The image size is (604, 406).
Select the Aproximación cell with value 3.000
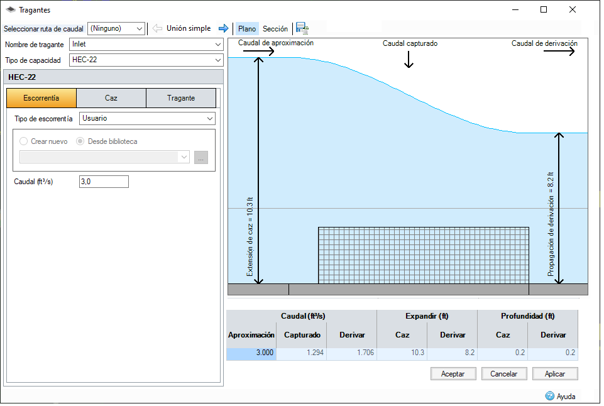point(251,353)
